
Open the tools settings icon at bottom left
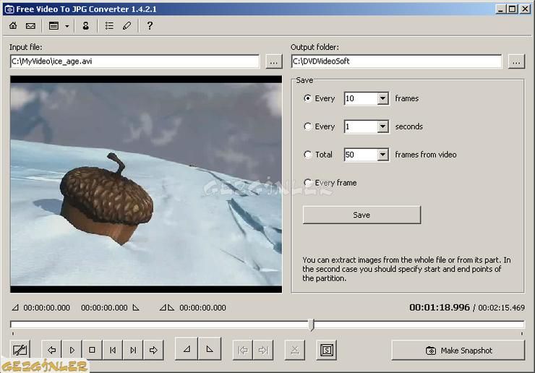pyautogui.click(x=20, y=350)
